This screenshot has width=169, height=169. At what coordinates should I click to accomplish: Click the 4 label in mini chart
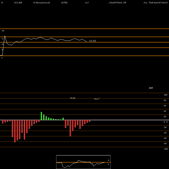click(x=108, y=164)
